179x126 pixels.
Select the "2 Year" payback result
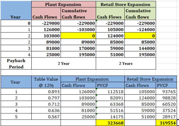click(64, 64)
